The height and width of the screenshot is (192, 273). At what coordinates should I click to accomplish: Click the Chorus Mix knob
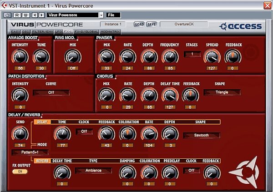106,95
